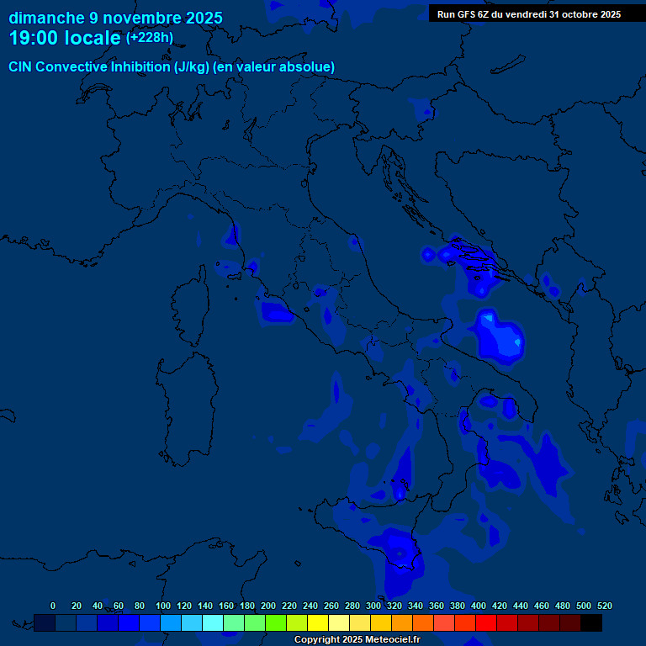Click the 300 value label on legend

click(373, 606)
